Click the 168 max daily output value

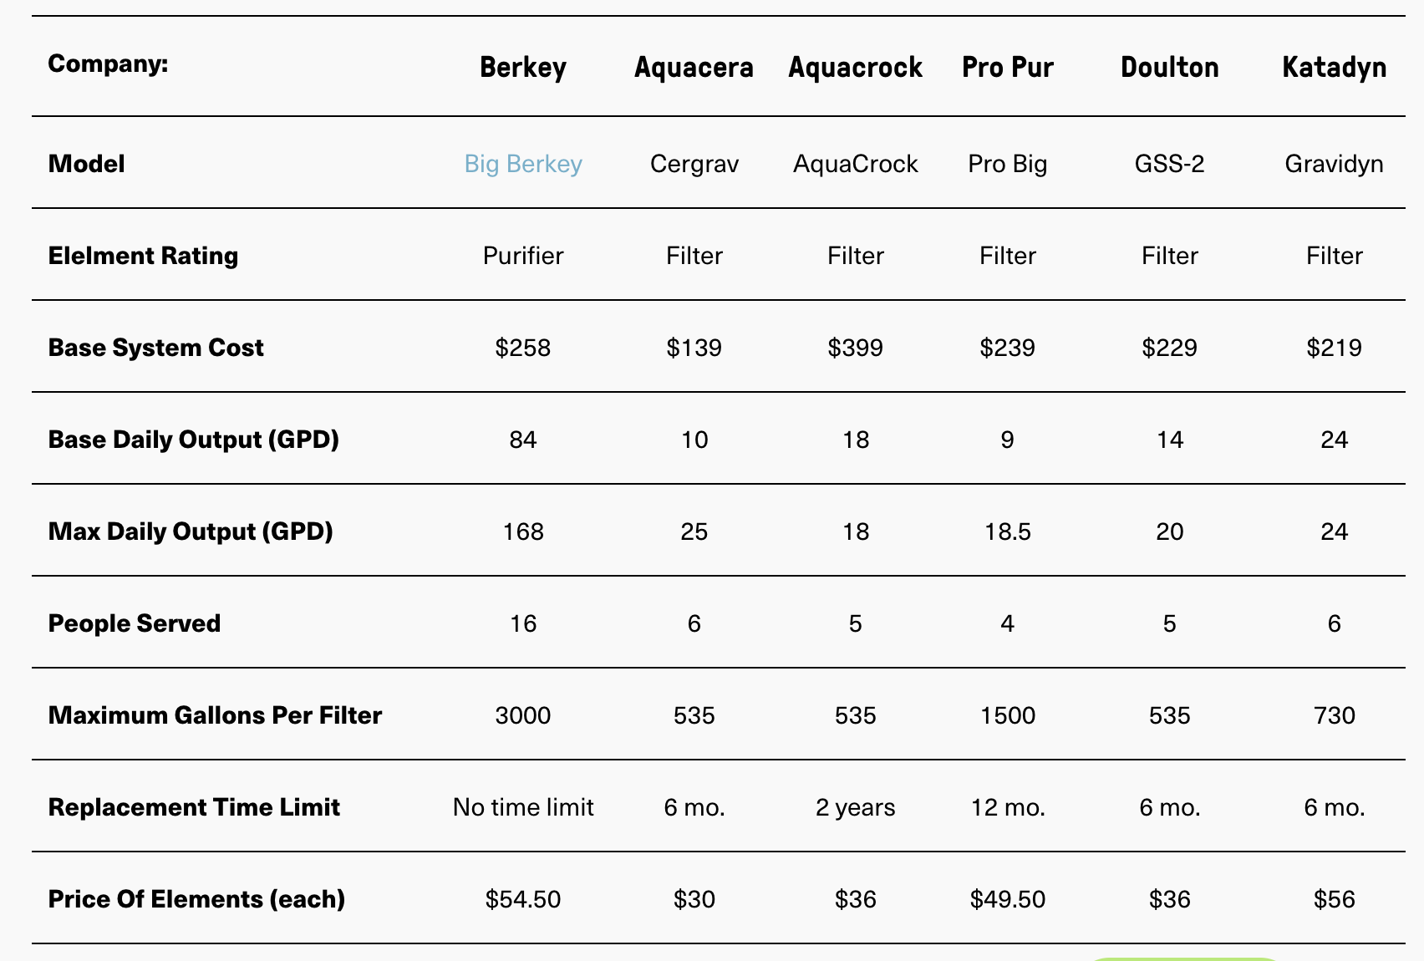(523, 531)
